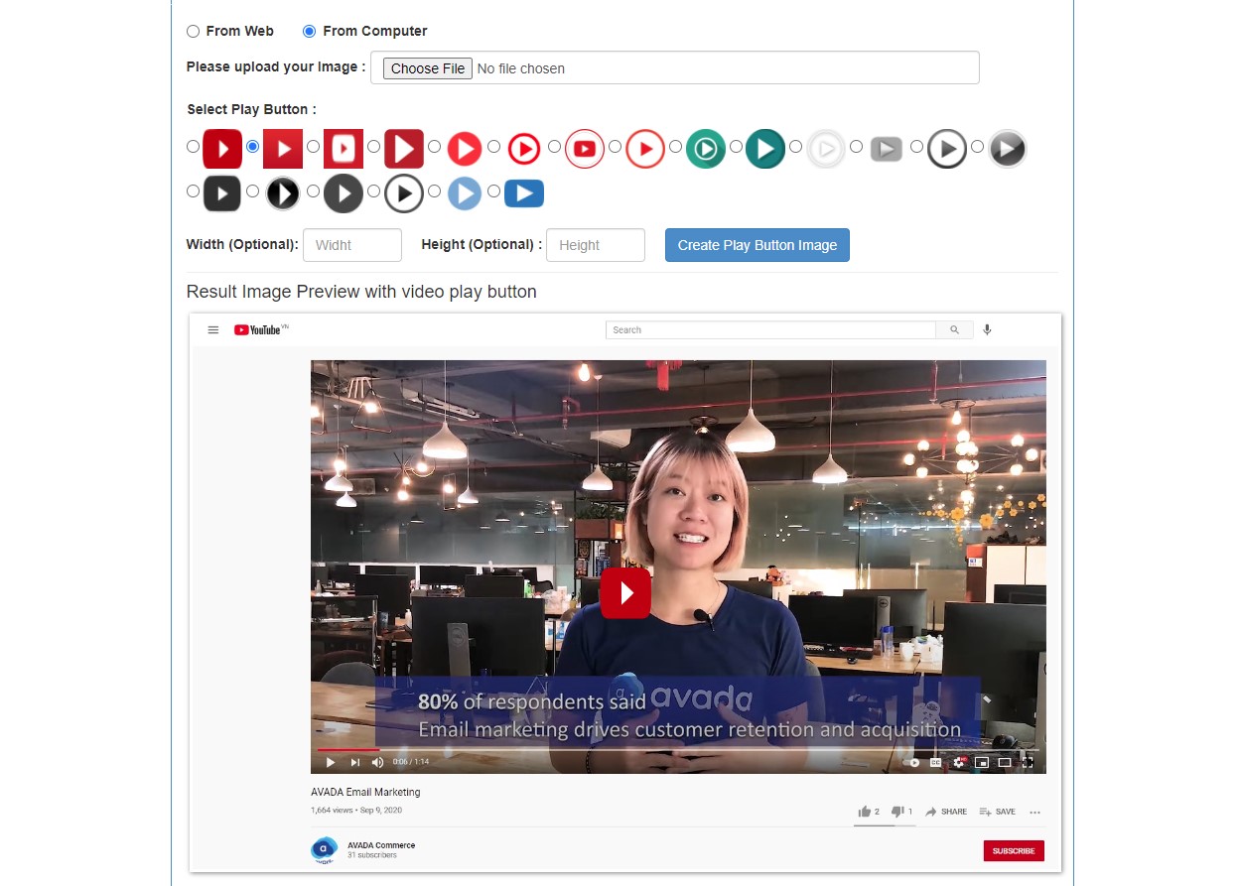
Task: Click the video progress bar in preview
Action: point(675,749)
